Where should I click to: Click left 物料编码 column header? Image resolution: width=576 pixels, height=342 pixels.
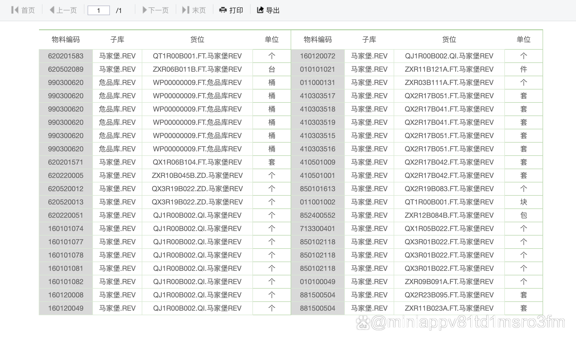pyautogui.click(x=66, y=40)
